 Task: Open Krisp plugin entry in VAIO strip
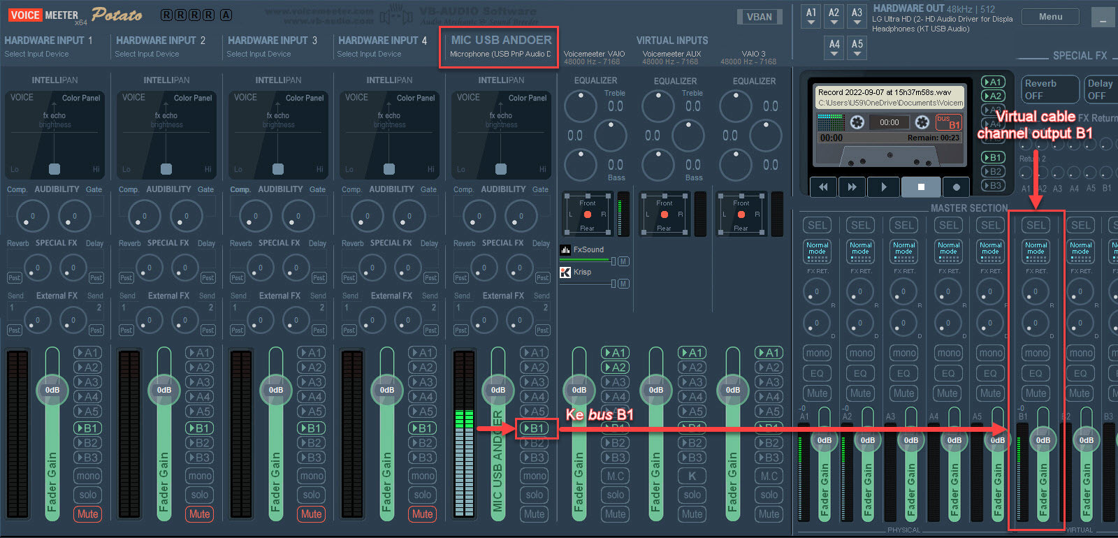click(x=576, y=272)
